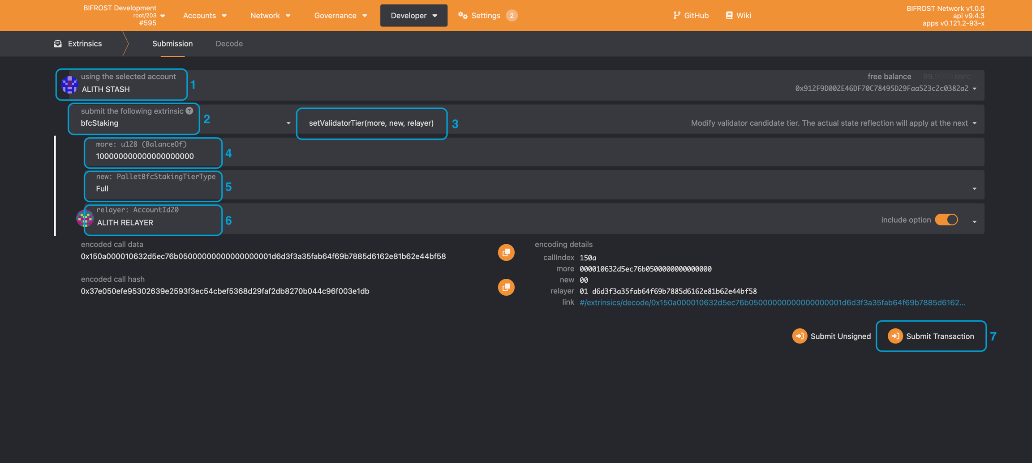The height and width of the screenshot is (463, 1032).
Task: Copy the encoded call hash
Action: (506, 287)
